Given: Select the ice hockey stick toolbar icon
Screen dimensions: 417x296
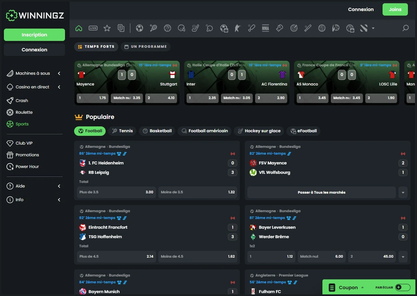Looking at the screenshot, I should [x=195, y=28].
